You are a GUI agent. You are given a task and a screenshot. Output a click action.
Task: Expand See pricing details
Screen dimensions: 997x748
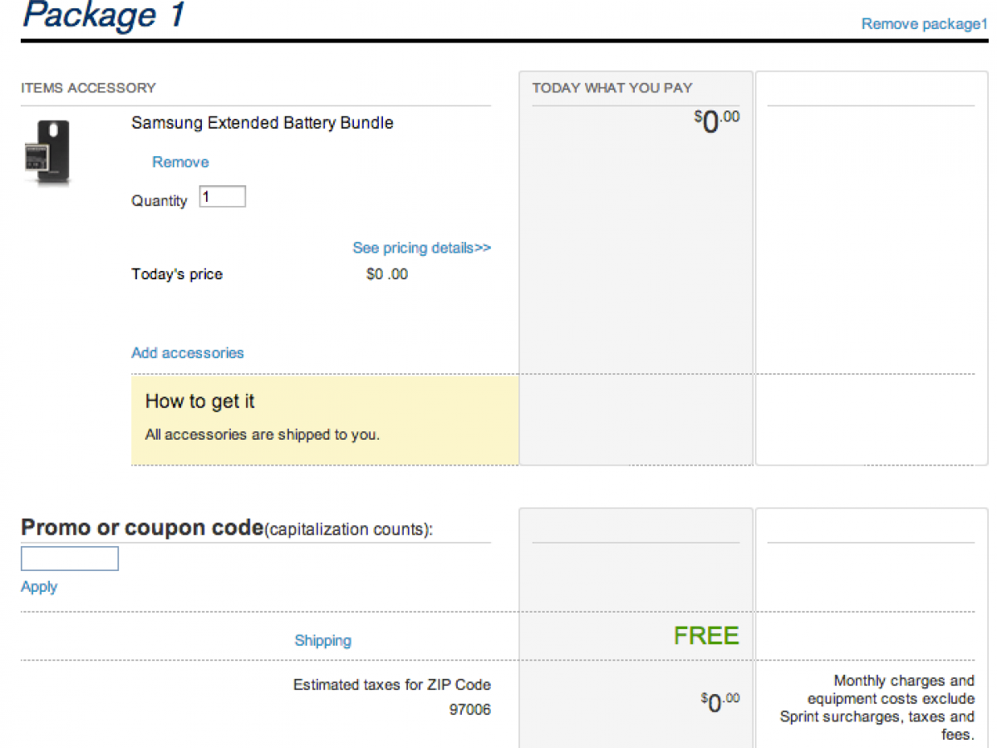tap(421, 248)
